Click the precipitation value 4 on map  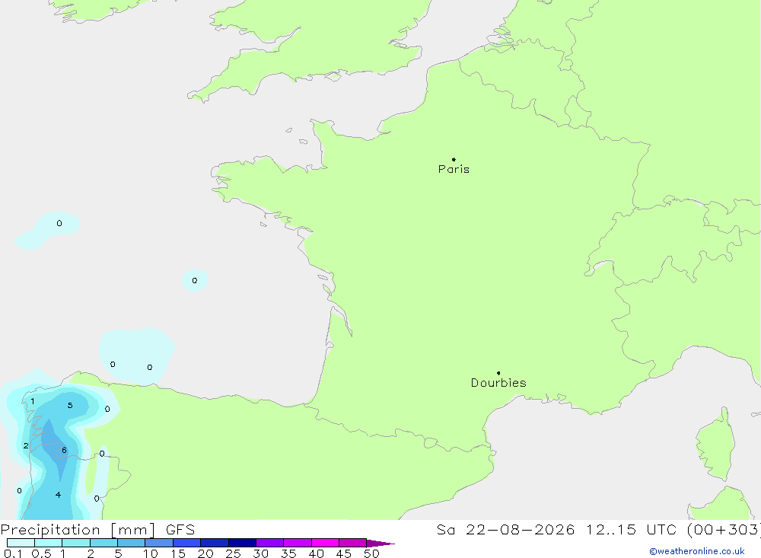[x=58, y=495]
